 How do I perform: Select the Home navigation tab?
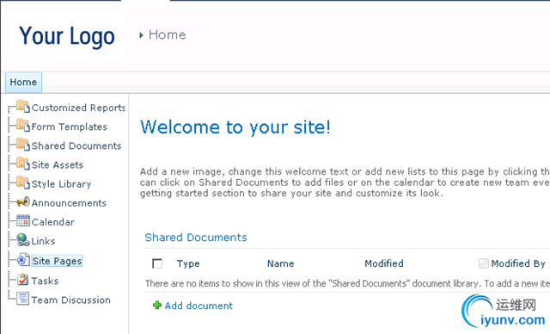click(x=23, y=83)
